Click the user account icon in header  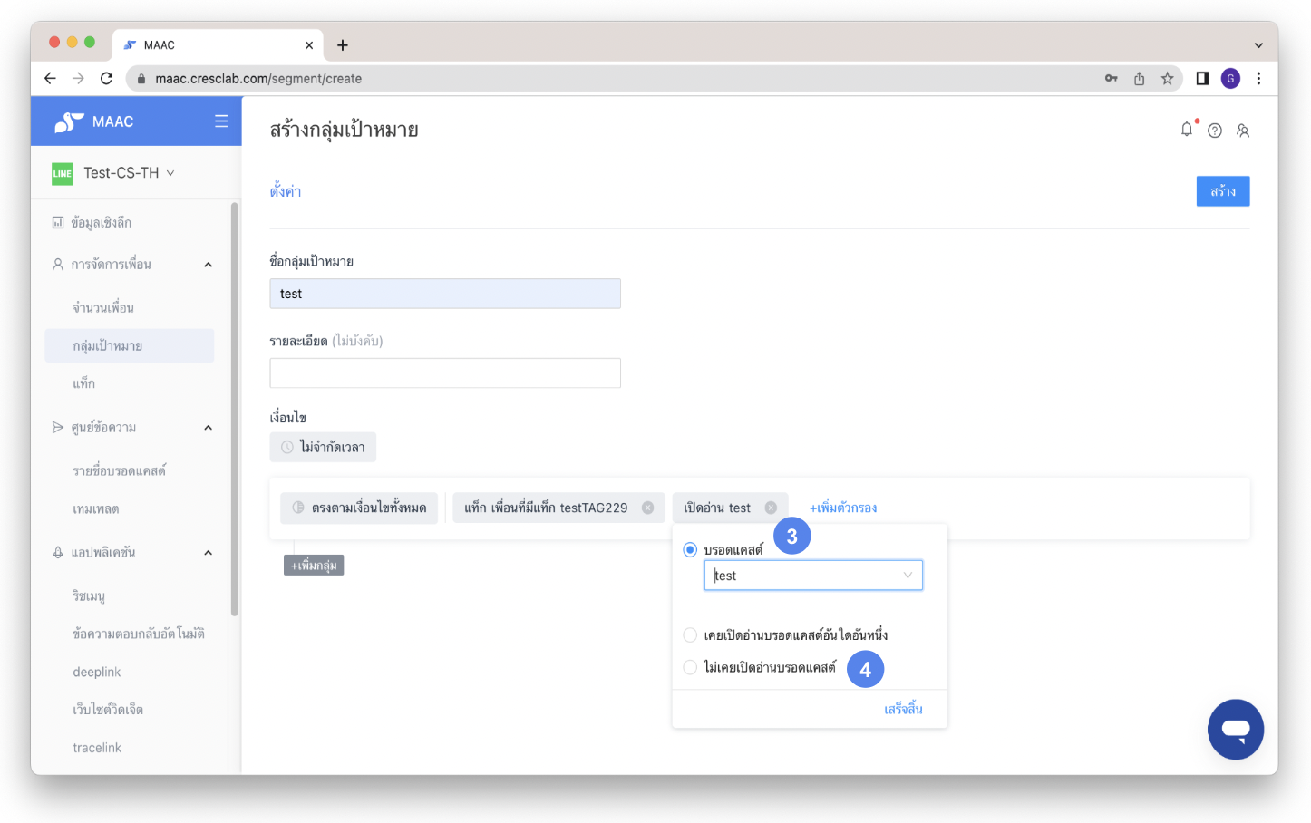point(1243,131)
